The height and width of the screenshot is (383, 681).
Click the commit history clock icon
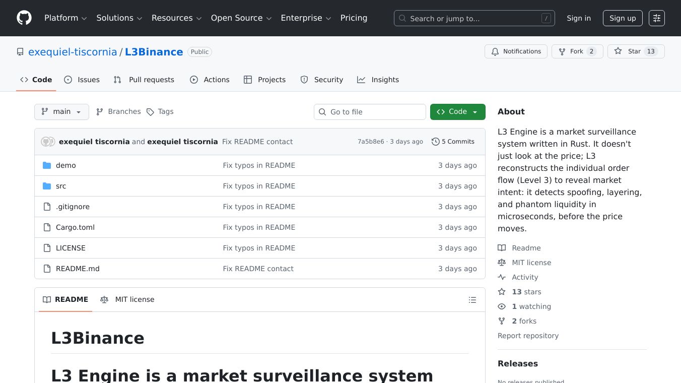(x=436, y=142)
